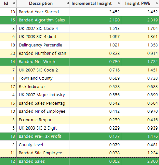Screen dimensions: 159x165
Task: Click the 0.038 Incremental Insight cell
Action: (x=114, y=153)
